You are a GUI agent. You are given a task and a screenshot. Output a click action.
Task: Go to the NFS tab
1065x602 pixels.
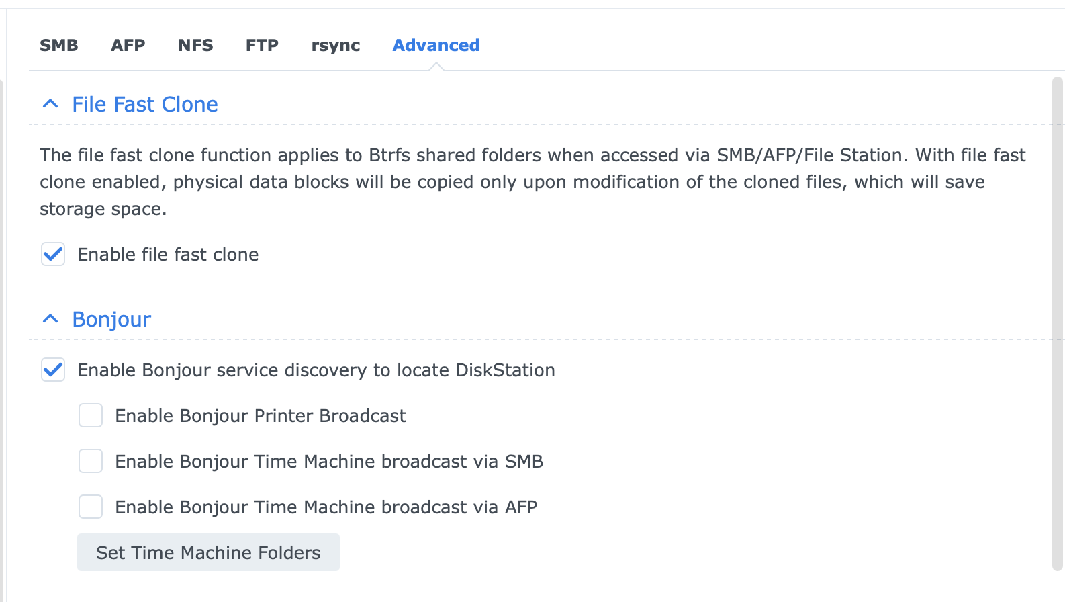point(195,46)
